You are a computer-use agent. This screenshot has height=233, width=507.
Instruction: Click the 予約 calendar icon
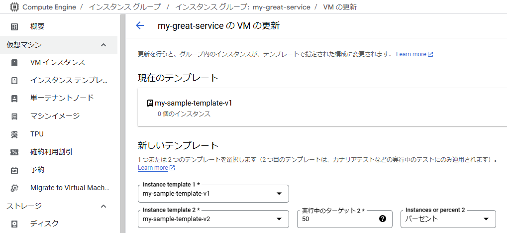(x=14, y=170)
